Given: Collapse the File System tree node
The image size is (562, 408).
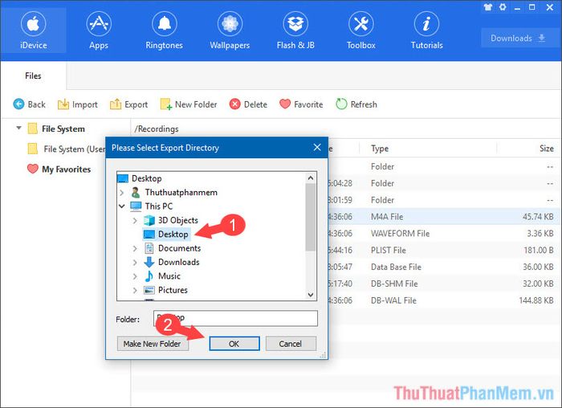Looking at the screenshot, I should point(18,128).
